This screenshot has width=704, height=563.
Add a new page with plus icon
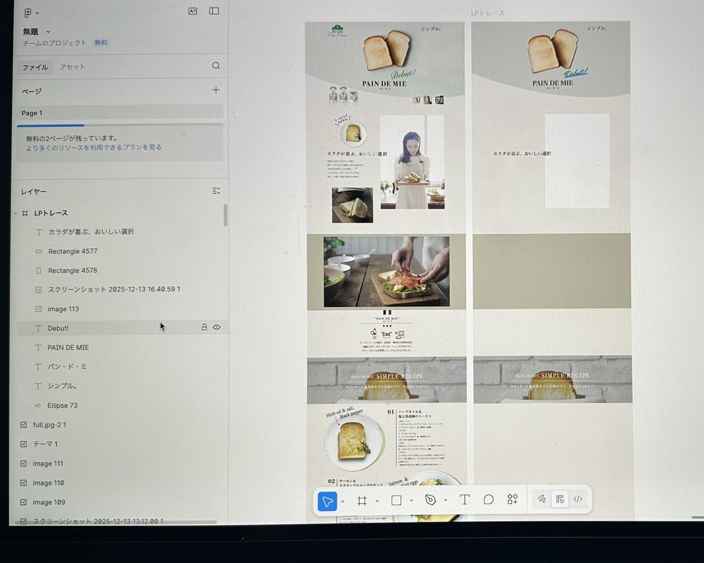coord(216,90)
